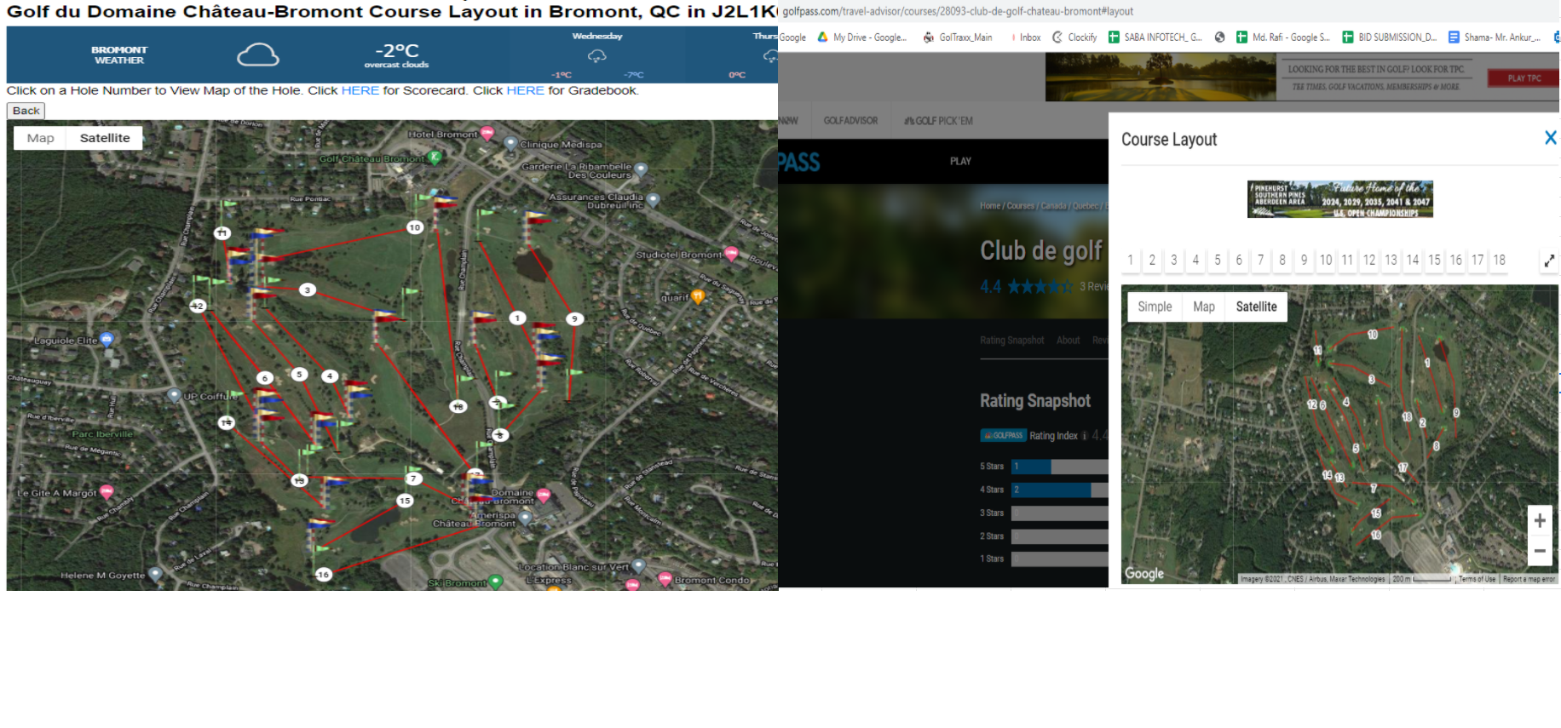The width and height of the screenshot is (1561, 728).
Task: Click PLAY in the golfpass black menu bar
Action: (960, 161)
